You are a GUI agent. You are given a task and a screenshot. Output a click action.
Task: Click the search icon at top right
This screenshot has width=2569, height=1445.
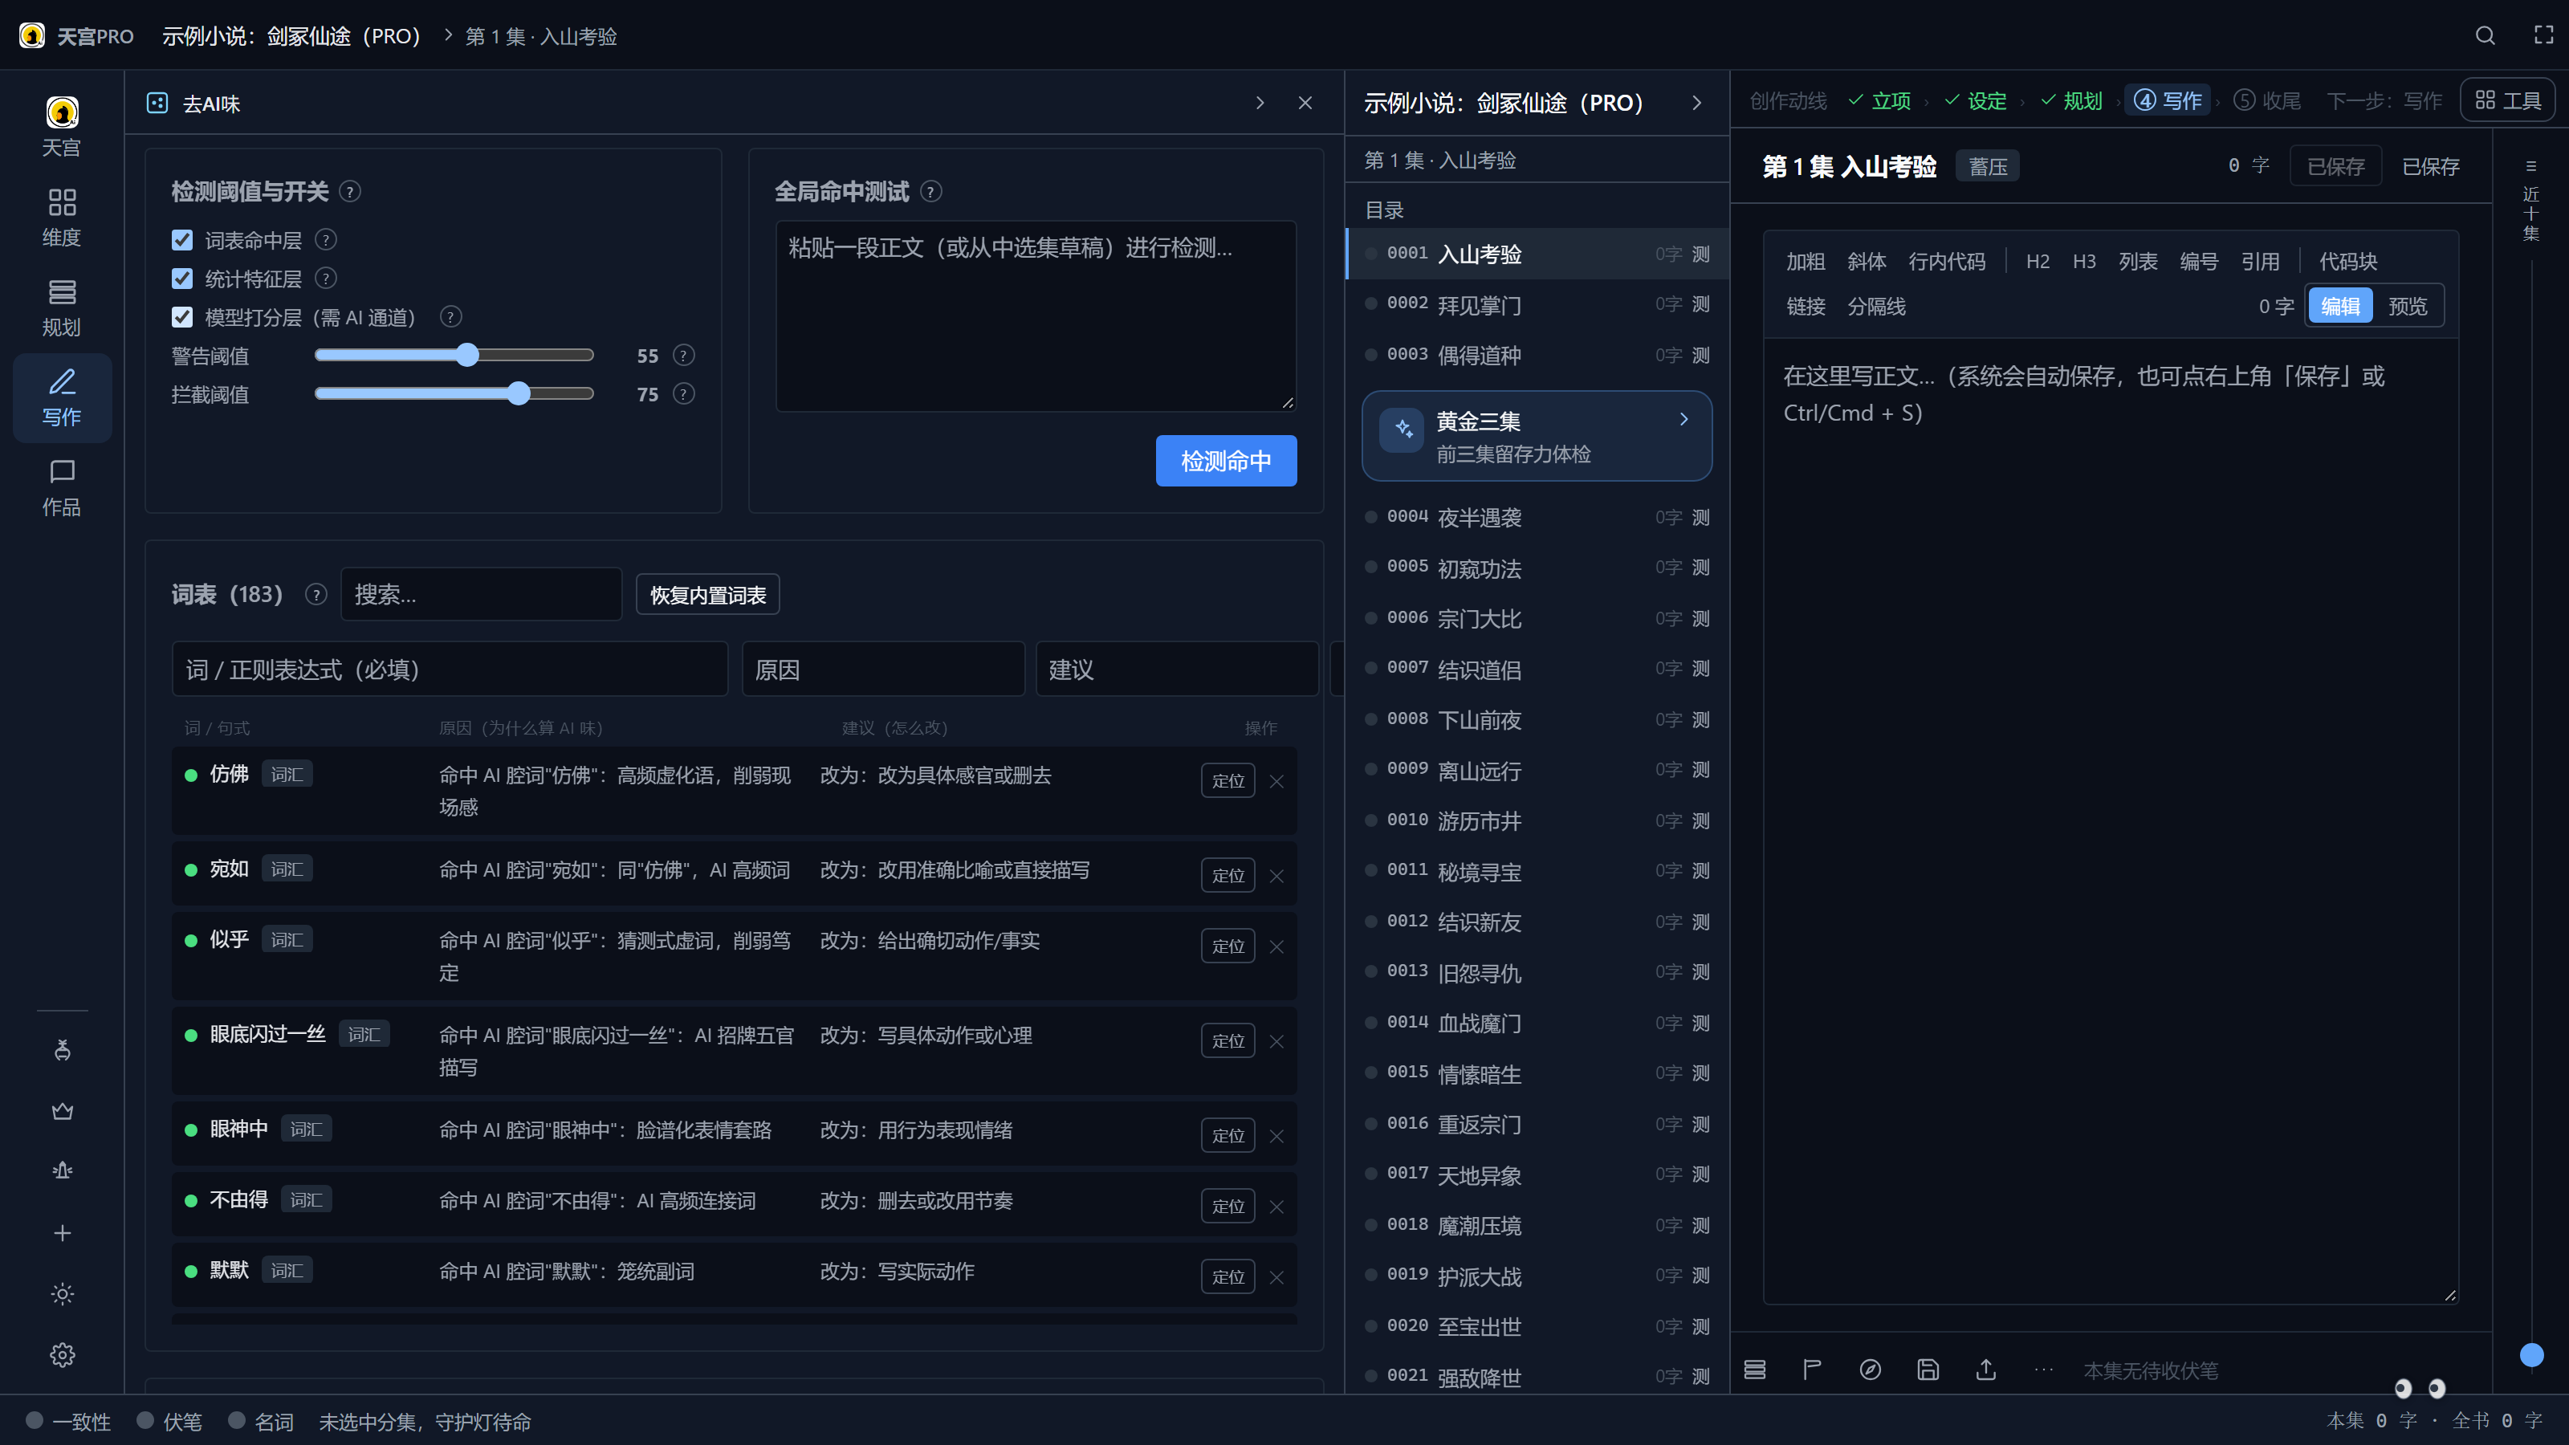coord(2484,36)
